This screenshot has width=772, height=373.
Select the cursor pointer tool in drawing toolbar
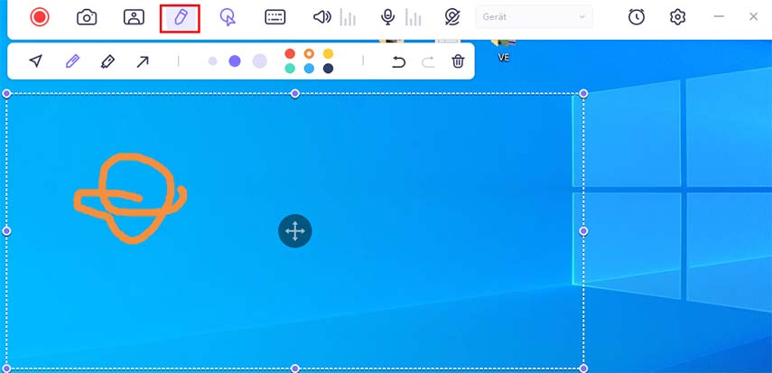tap(36, 61)
